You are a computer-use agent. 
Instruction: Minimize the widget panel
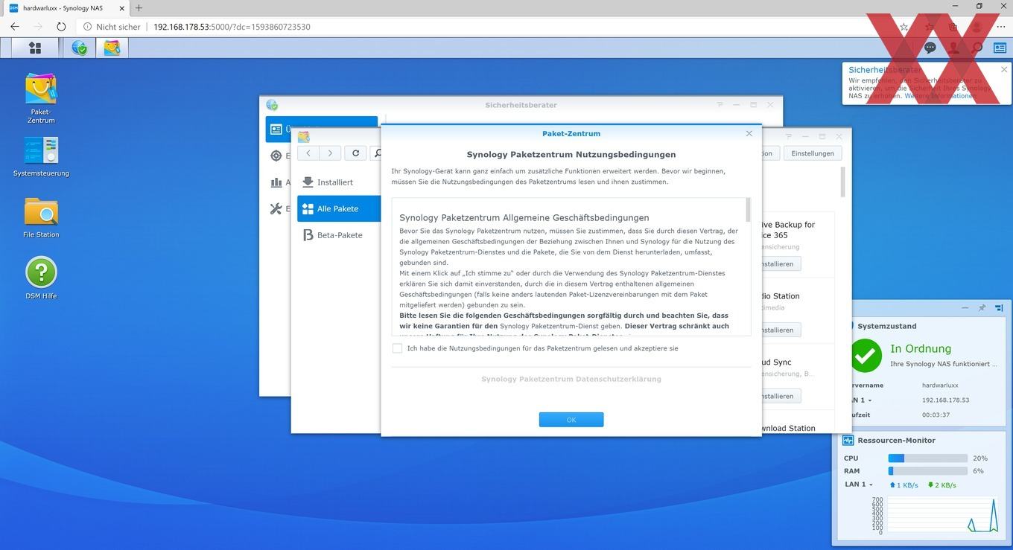[x=965, y=307]
